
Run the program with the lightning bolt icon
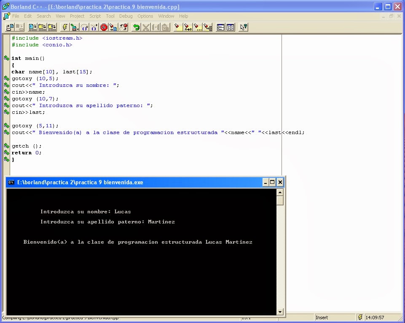click(64, 27)
